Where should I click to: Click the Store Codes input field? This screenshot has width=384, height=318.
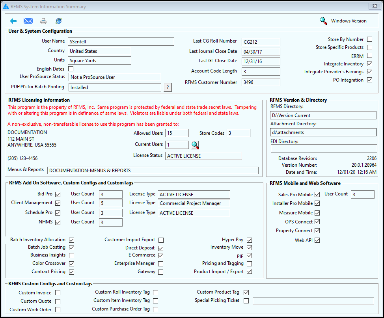pyautogui.click(x=238, y=133)
